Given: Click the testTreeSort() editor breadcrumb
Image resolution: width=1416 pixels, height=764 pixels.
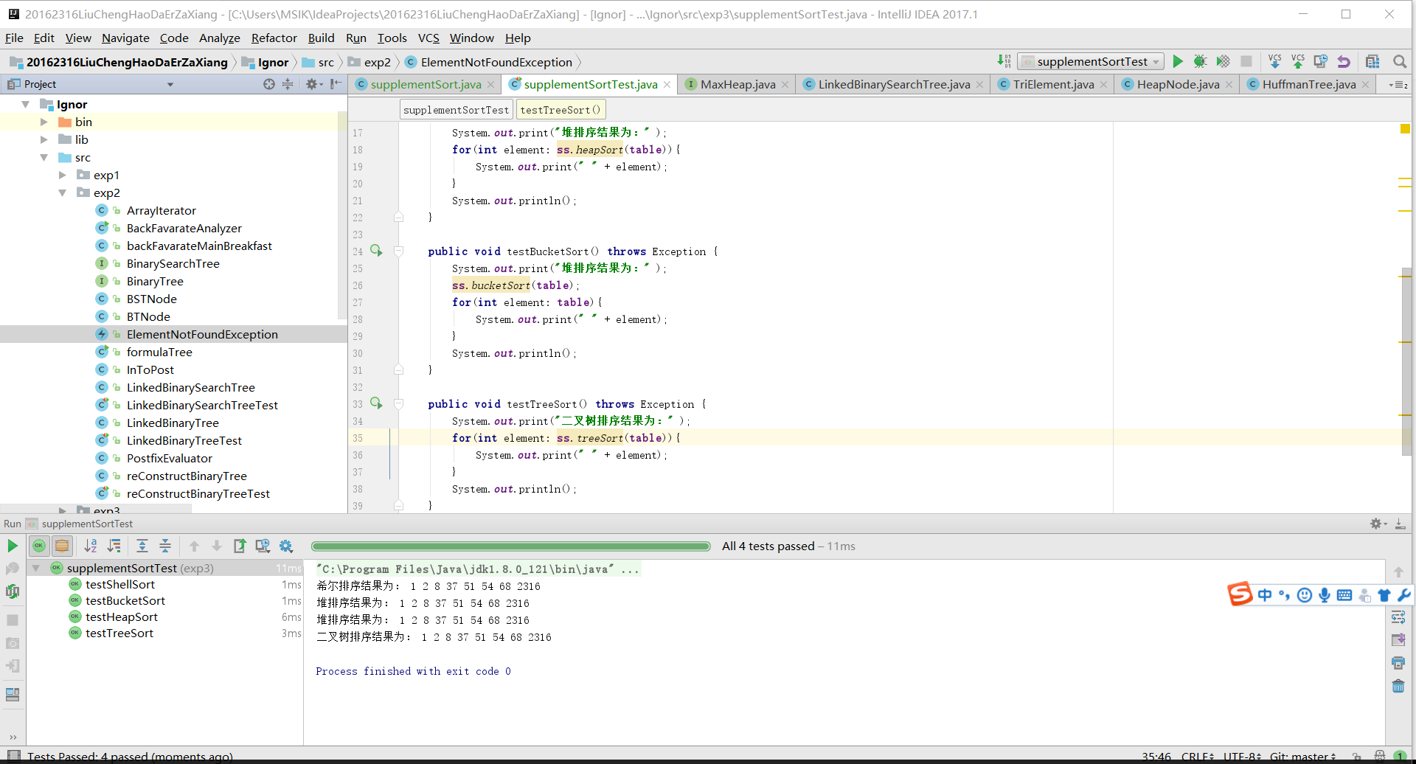Looking at the screenshot, I should tap(560, 110).
